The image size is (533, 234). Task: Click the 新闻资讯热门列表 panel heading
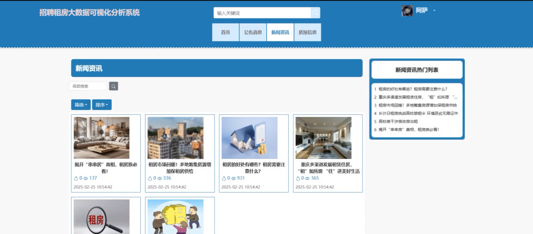[x=417, y=70]
